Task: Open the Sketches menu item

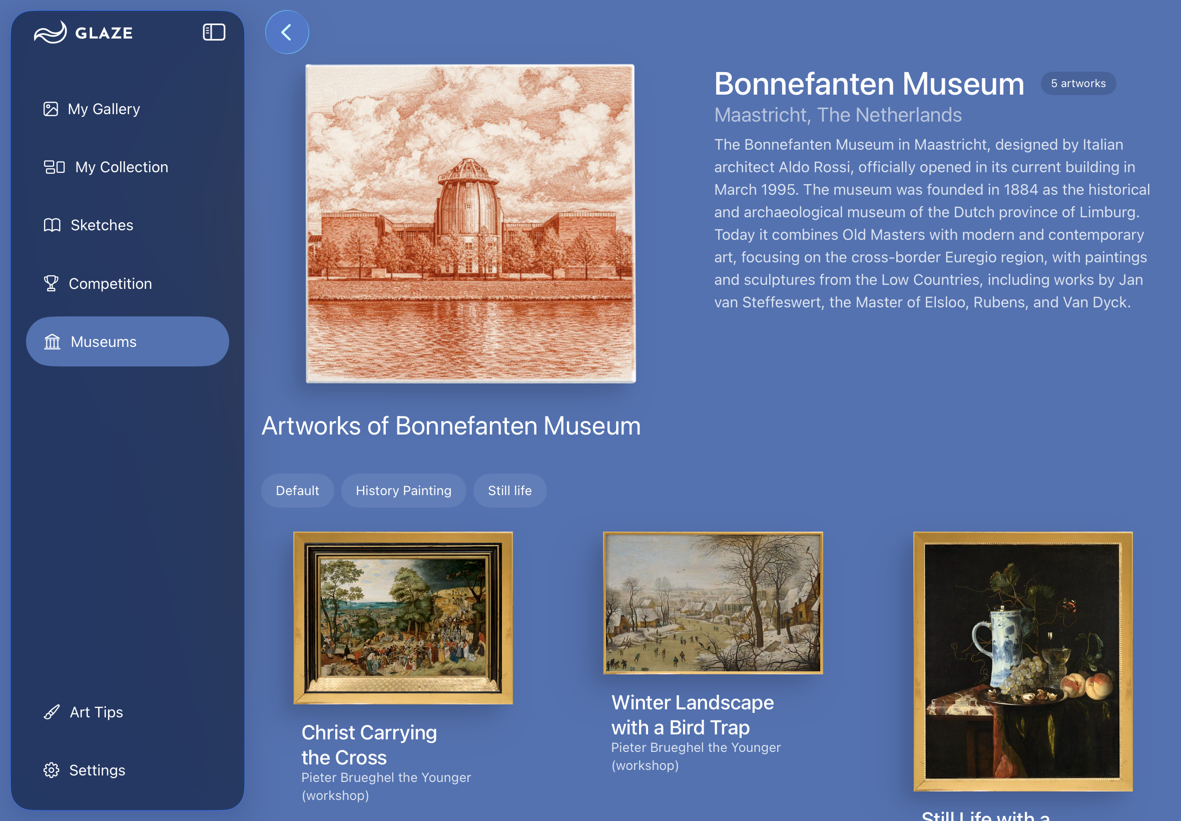Action: tap(102, 225)
